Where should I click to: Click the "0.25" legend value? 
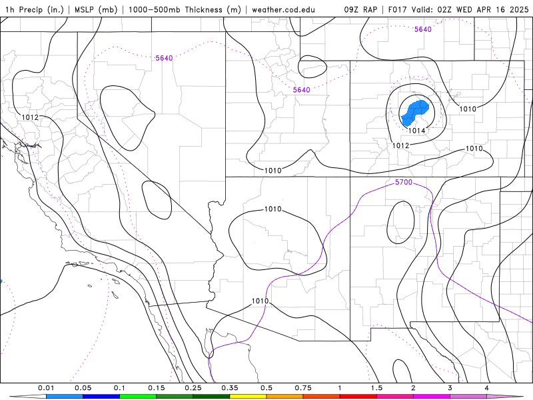pyautogui.click(x=193, y=388)
